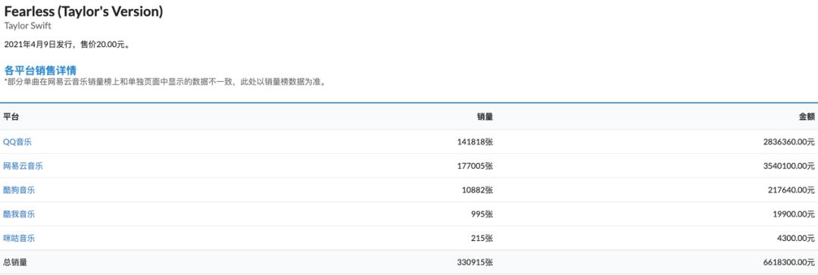Open the QQ音乐 platform link
Screen dimensions: 818x275
pos(17,142)
